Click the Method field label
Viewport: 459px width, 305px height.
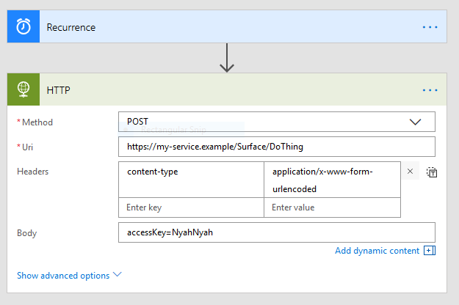(x=37, y=122)
